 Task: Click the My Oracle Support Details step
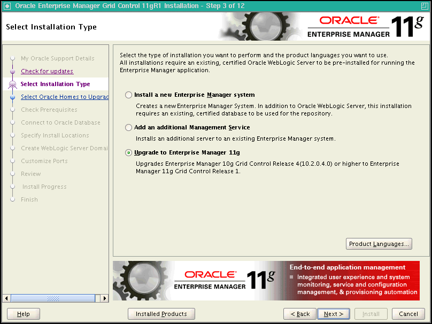pos(58,58)
